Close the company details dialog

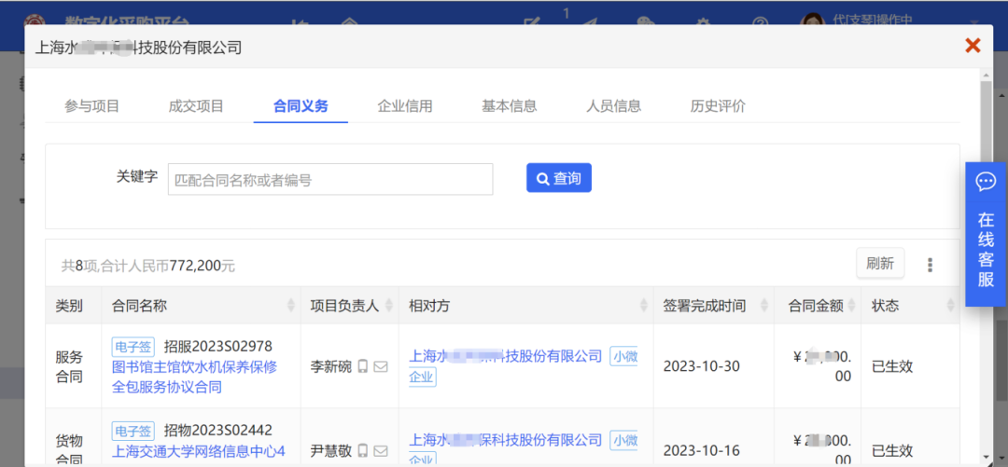[x=973, y=46]
